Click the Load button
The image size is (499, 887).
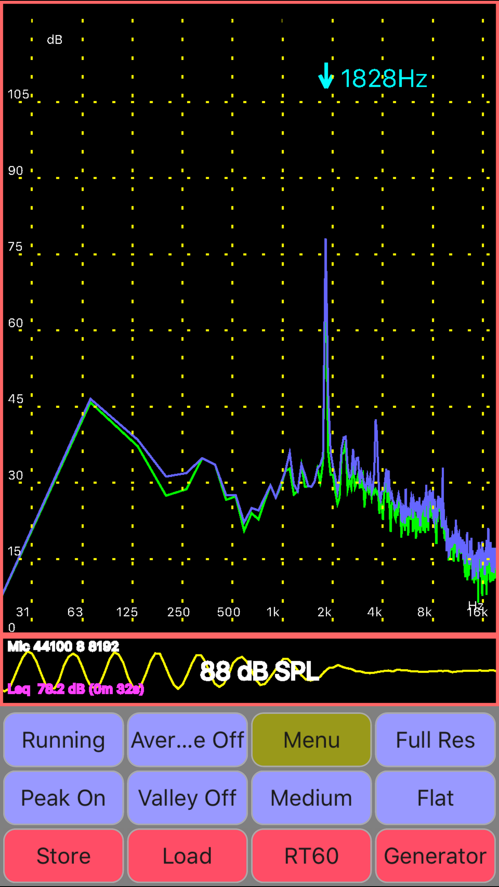[x=187, y=856]
